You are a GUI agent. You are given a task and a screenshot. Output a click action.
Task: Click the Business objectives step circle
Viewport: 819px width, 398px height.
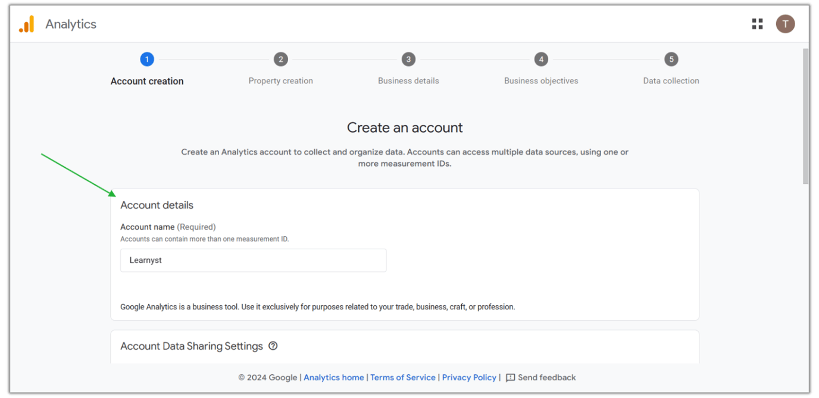[541, 59]
